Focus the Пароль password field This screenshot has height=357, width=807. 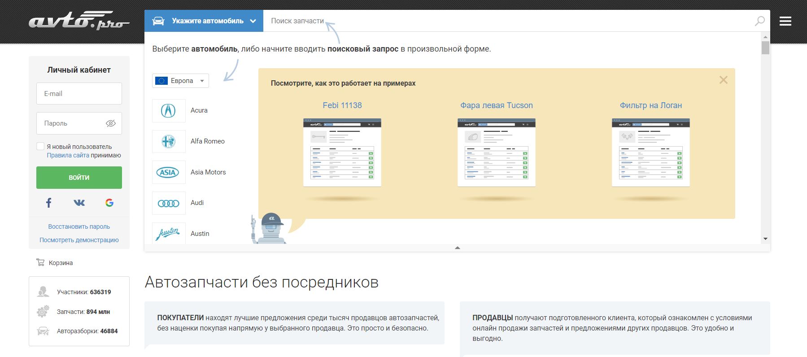click(79, 123)
